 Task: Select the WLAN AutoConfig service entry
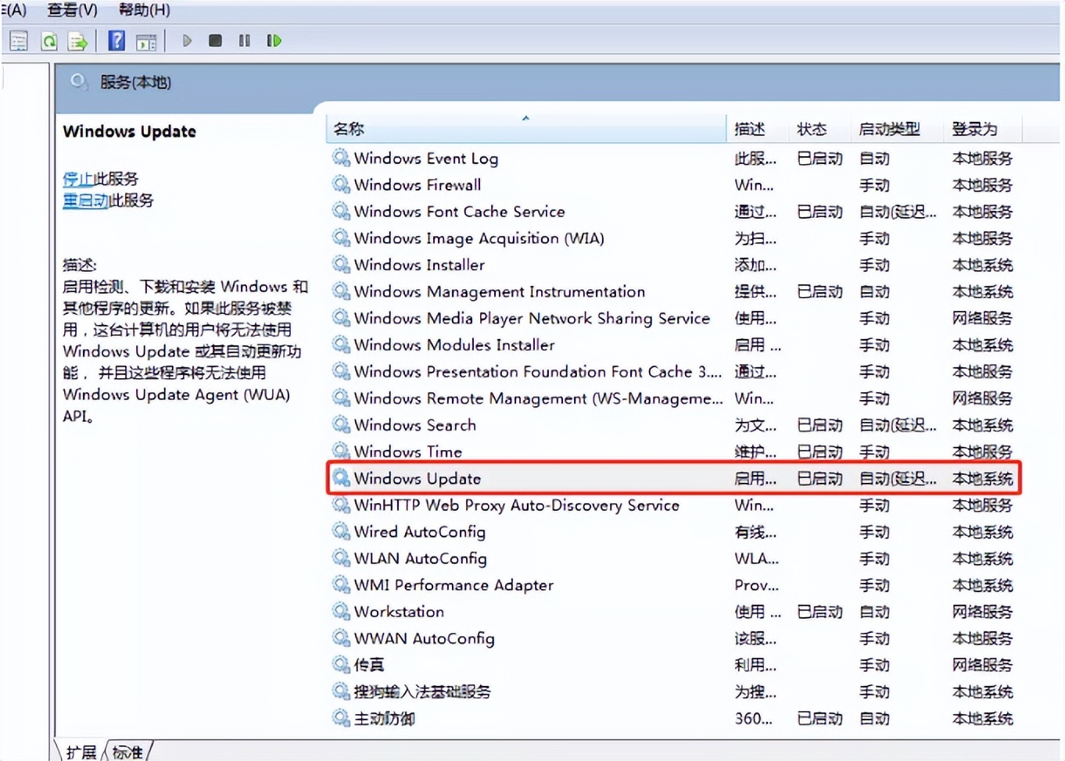[x=419, y=558]
